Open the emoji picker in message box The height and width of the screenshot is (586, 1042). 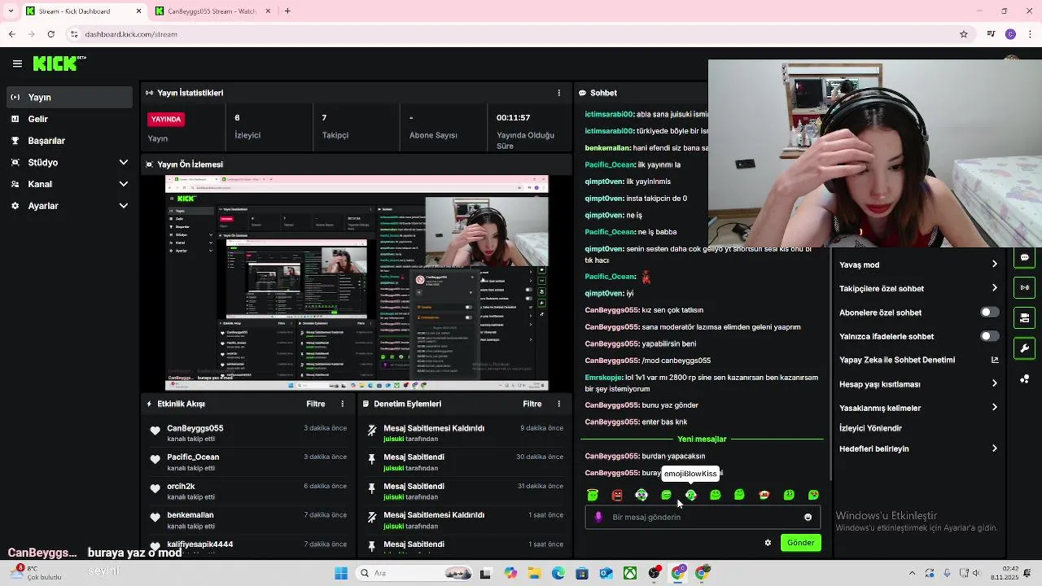808,517
